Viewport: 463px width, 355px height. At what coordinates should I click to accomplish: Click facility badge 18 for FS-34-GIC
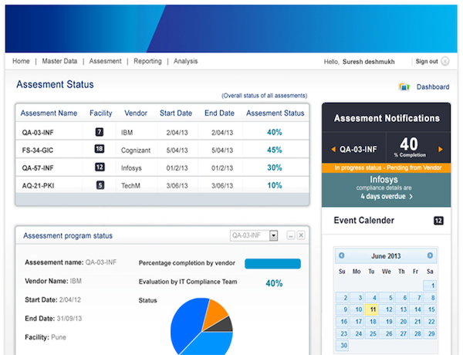[100, 150]
